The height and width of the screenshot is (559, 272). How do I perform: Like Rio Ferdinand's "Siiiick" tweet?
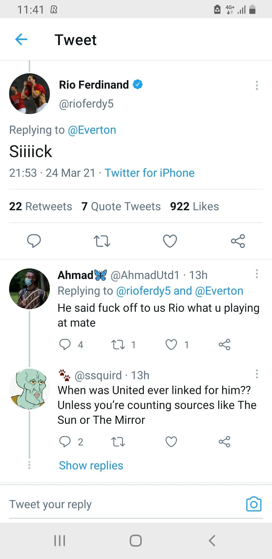click(170, 241)
